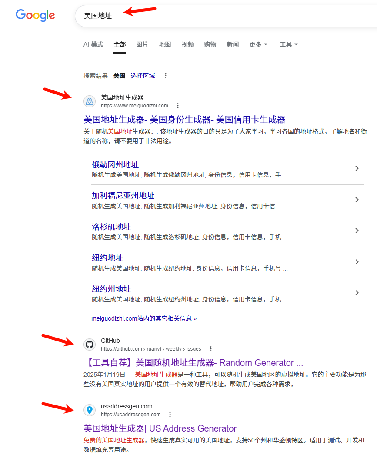Open the 加利福尼亚州地址 sitelink
The height and width of the screenshot is (465, 377).
[x=123, y=195]
